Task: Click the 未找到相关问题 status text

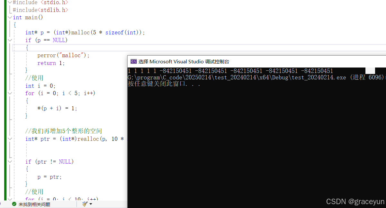Action: 34,204
